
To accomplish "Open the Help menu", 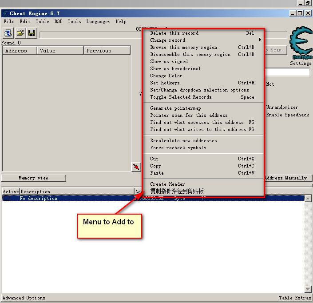I will pyautogui.click(x=121, y=21).
